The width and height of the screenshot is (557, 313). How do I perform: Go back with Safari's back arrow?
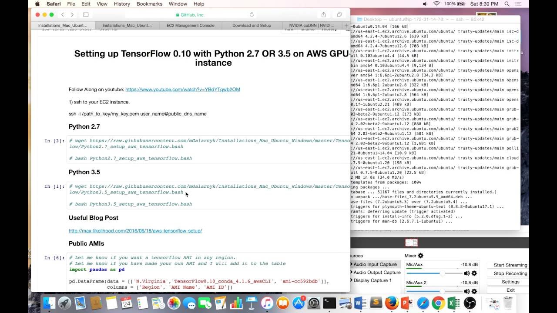(63, 15)
